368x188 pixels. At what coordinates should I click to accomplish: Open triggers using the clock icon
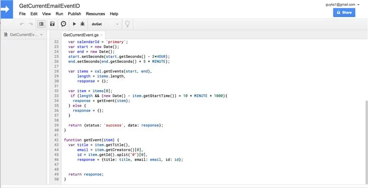(63, 24)
